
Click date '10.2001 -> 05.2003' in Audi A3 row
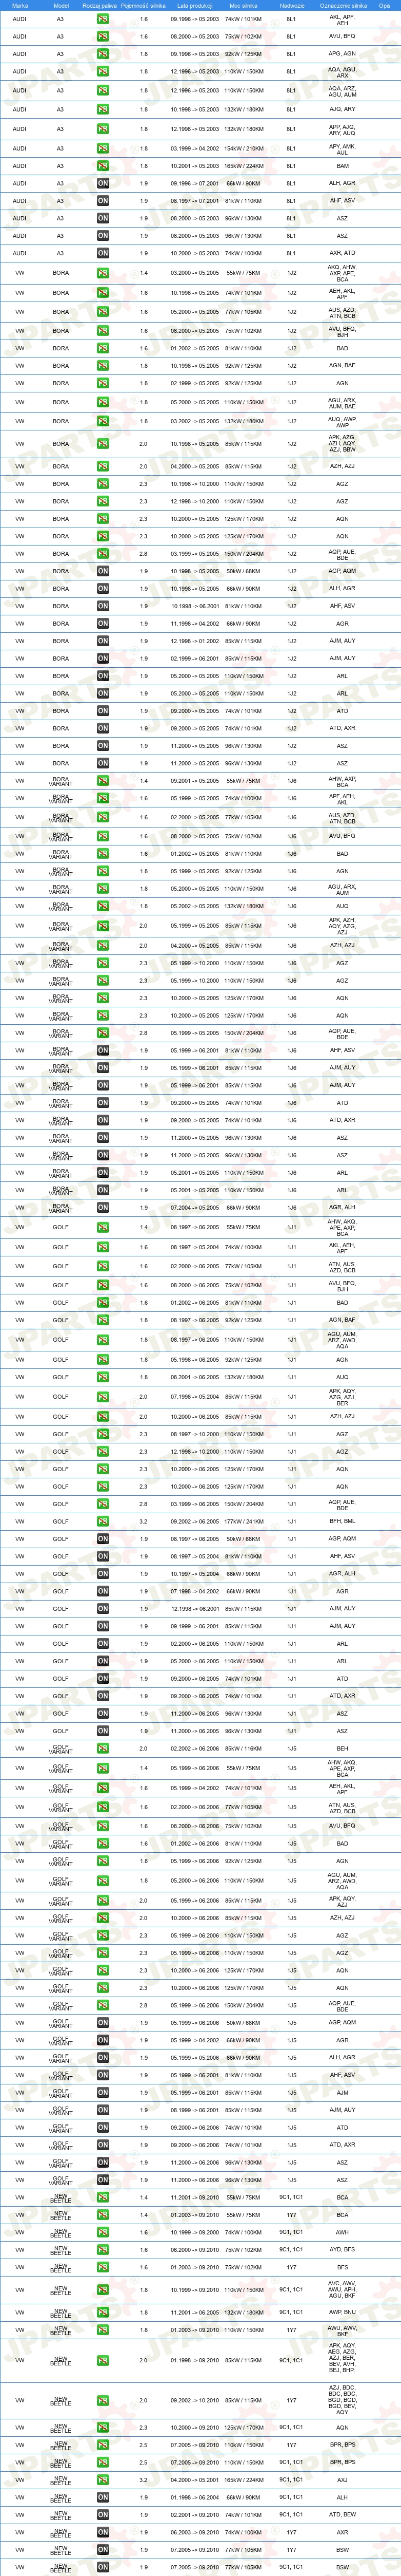(x=194, y=166)
